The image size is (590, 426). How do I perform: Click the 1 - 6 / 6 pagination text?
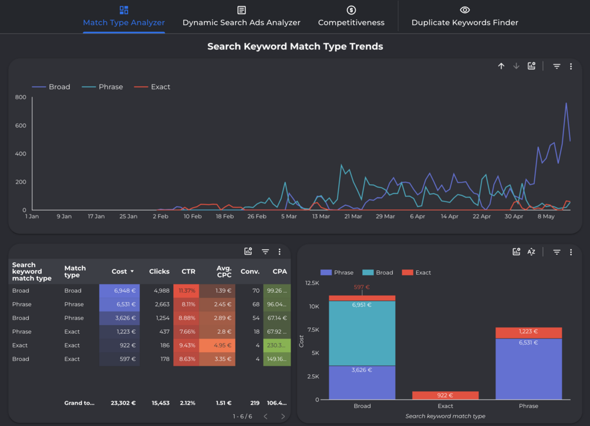tap(242, 416)
